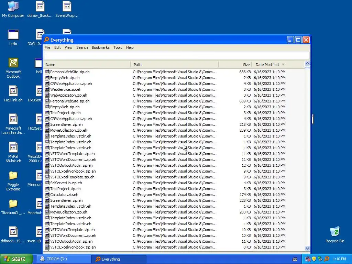Click the yellow security shield tray icon
Viewport: 352px width, 264px height.
click(x=314, y=259)
